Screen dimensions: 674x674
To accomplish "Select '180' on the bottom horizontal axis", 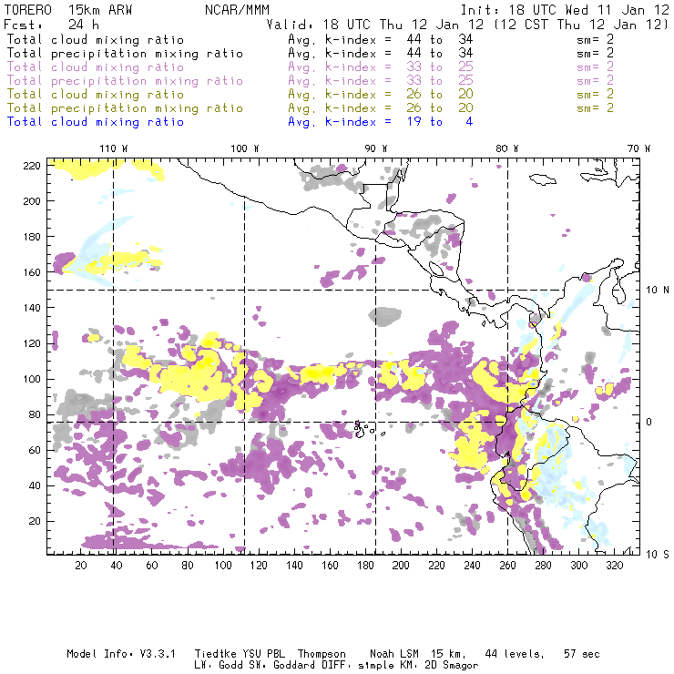I will point(365,566).
